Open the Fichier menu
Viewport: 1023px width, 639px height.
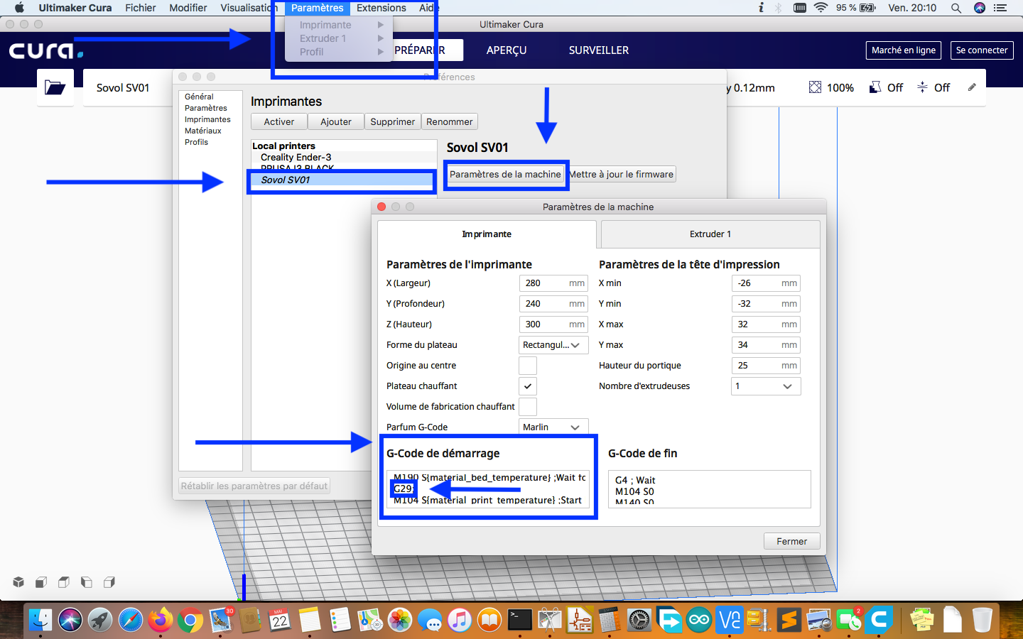(x=141, y=8)
